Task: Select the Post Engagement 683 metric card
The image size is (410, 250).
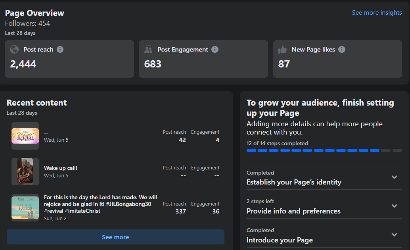Action: (203, 59)
